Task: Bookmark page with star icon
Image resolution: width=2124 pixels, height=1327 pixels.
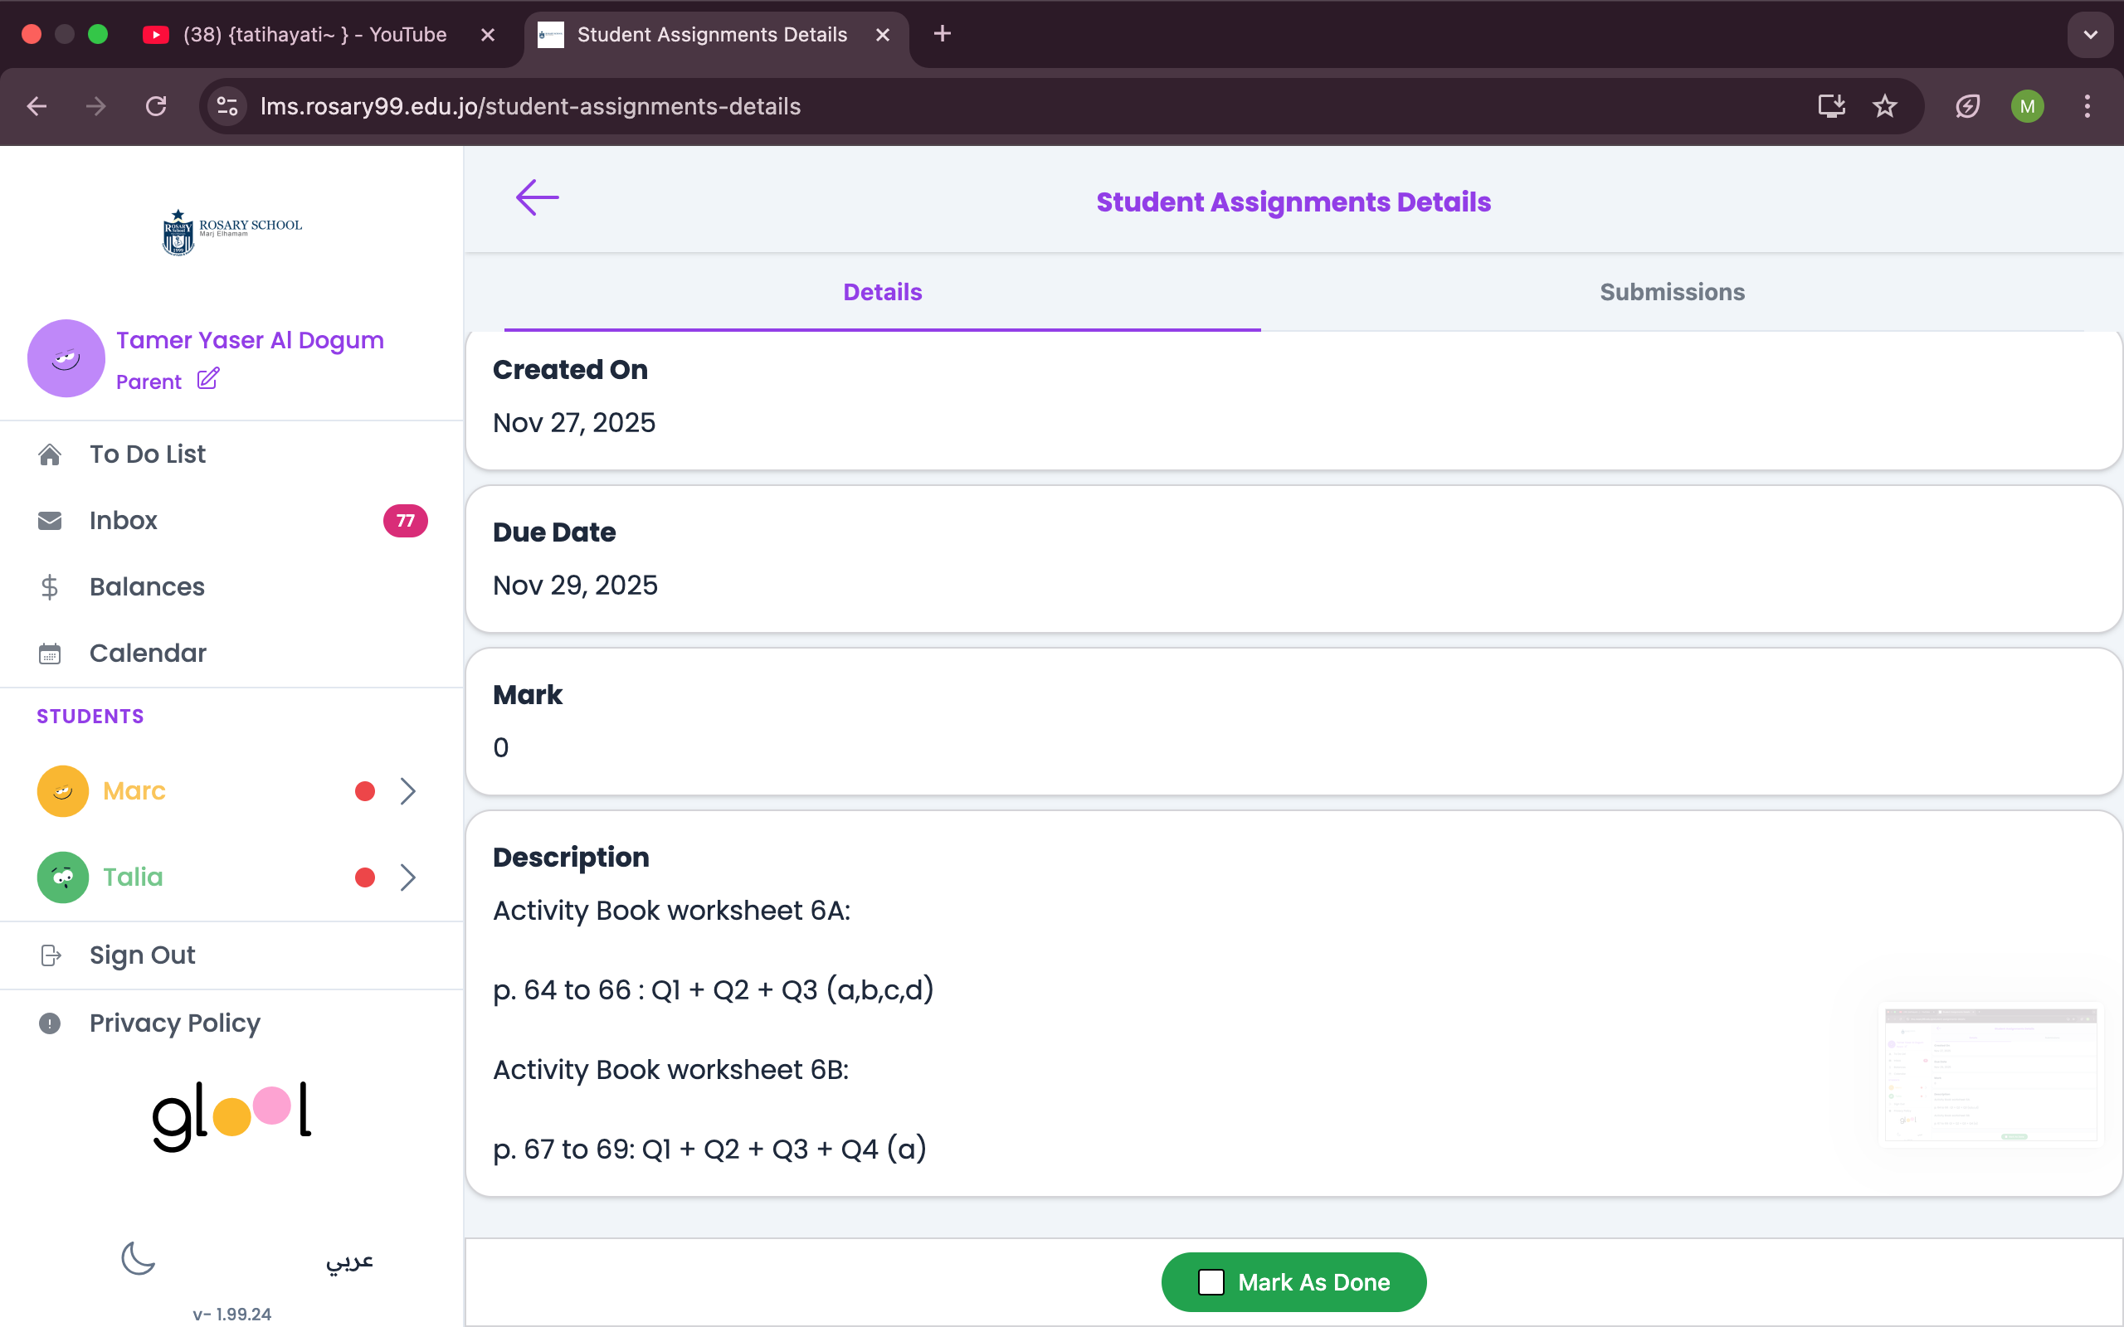Action: [x=1884, y=106]
